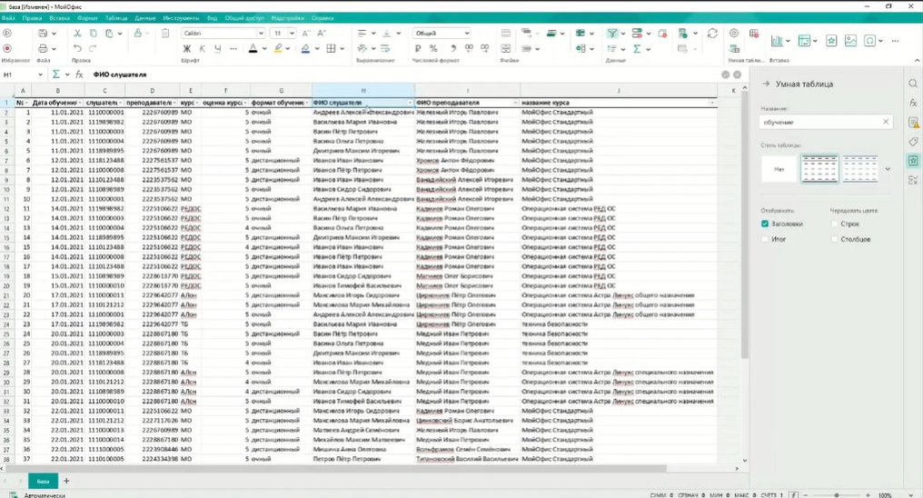Select column J header
Viewport: 923px width, 498px height.
pos(618,90)
